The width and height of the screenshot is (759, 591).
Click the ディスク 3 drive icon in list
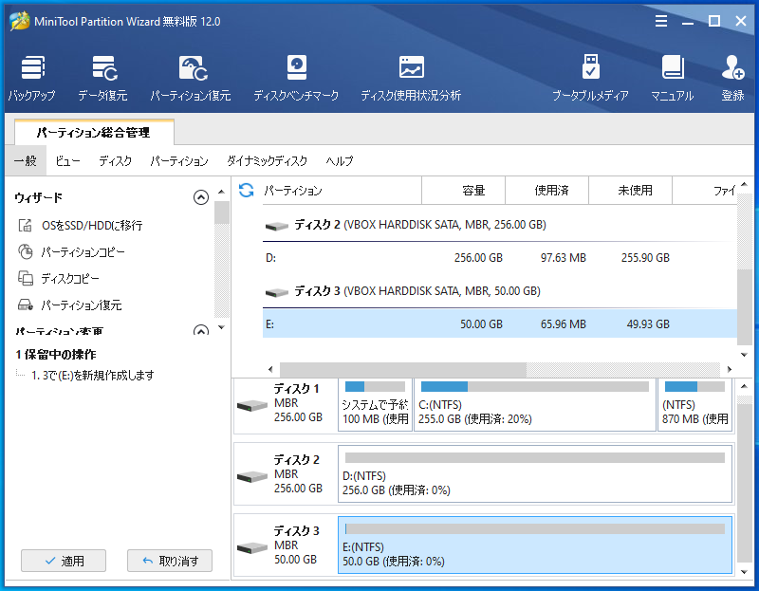(x=277, y=292)
